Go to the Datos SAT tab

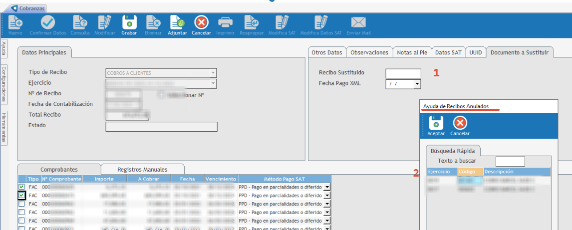[448, 52]
